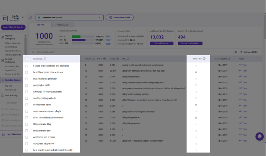Track the press-release-can-help-seo URL row
266x156 pixels.
pos(243,71)
